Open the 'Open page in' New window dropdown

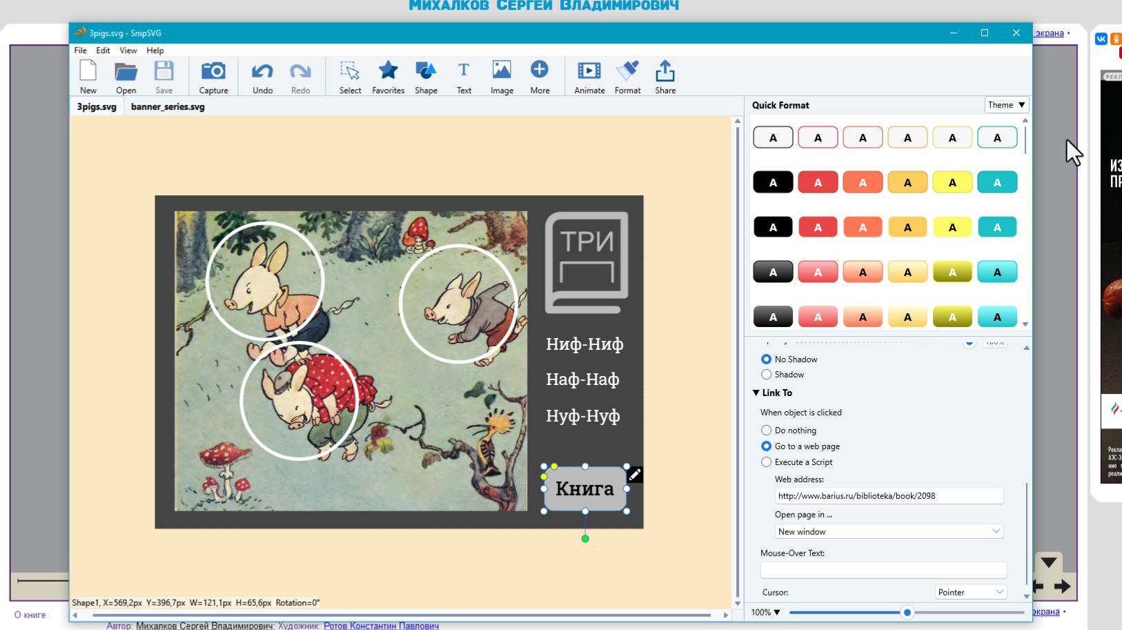coord(889,531)
